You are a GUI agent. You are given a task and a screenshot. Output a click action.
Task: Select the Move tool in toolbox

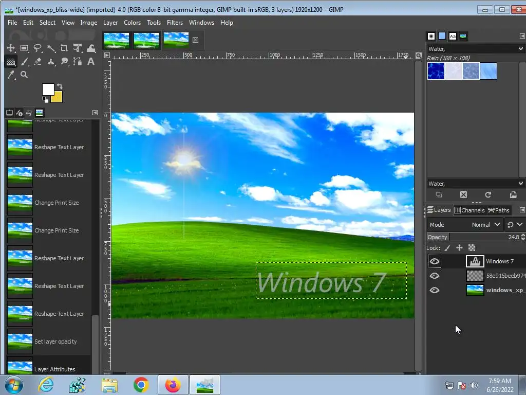11,48
